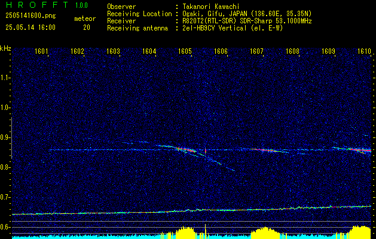Click the red meteor echo near 1607
This screenshot has height=239, width=376.
(265, 150)
